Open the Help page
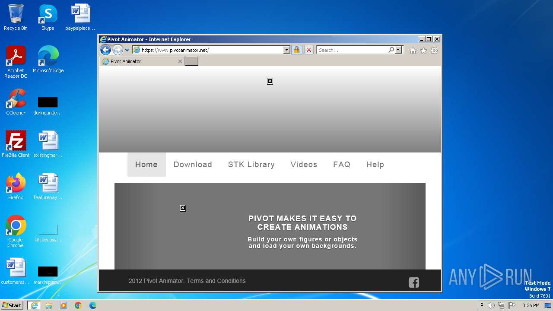Screen dimensions: 553x311 coord(375,165)
